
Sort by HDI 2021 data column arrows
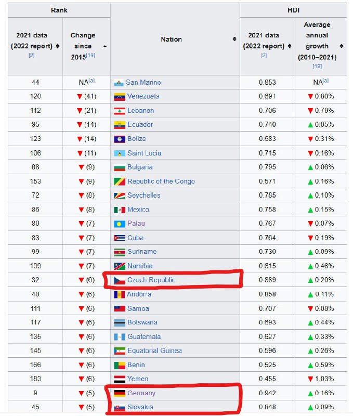[x=290, y=46]
